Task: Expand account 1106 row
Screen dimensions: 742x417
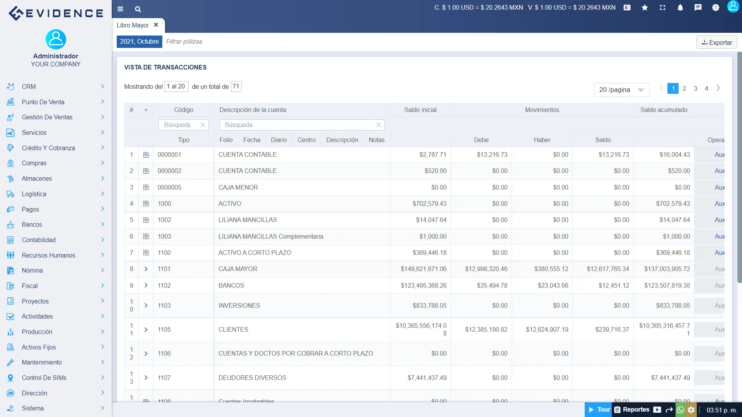Action: point(146,354)
